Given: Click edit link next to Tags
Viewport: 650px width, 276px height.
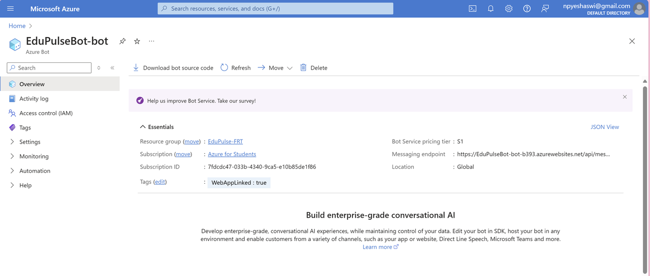Looking at the screenshot, I should pyautogui.click(x=160, y=182).
